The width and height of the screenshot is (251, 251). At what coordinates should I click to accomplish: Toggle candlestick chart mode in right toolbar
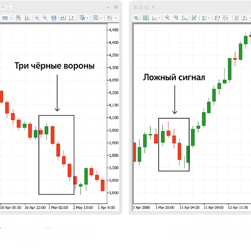pos(145,18)
